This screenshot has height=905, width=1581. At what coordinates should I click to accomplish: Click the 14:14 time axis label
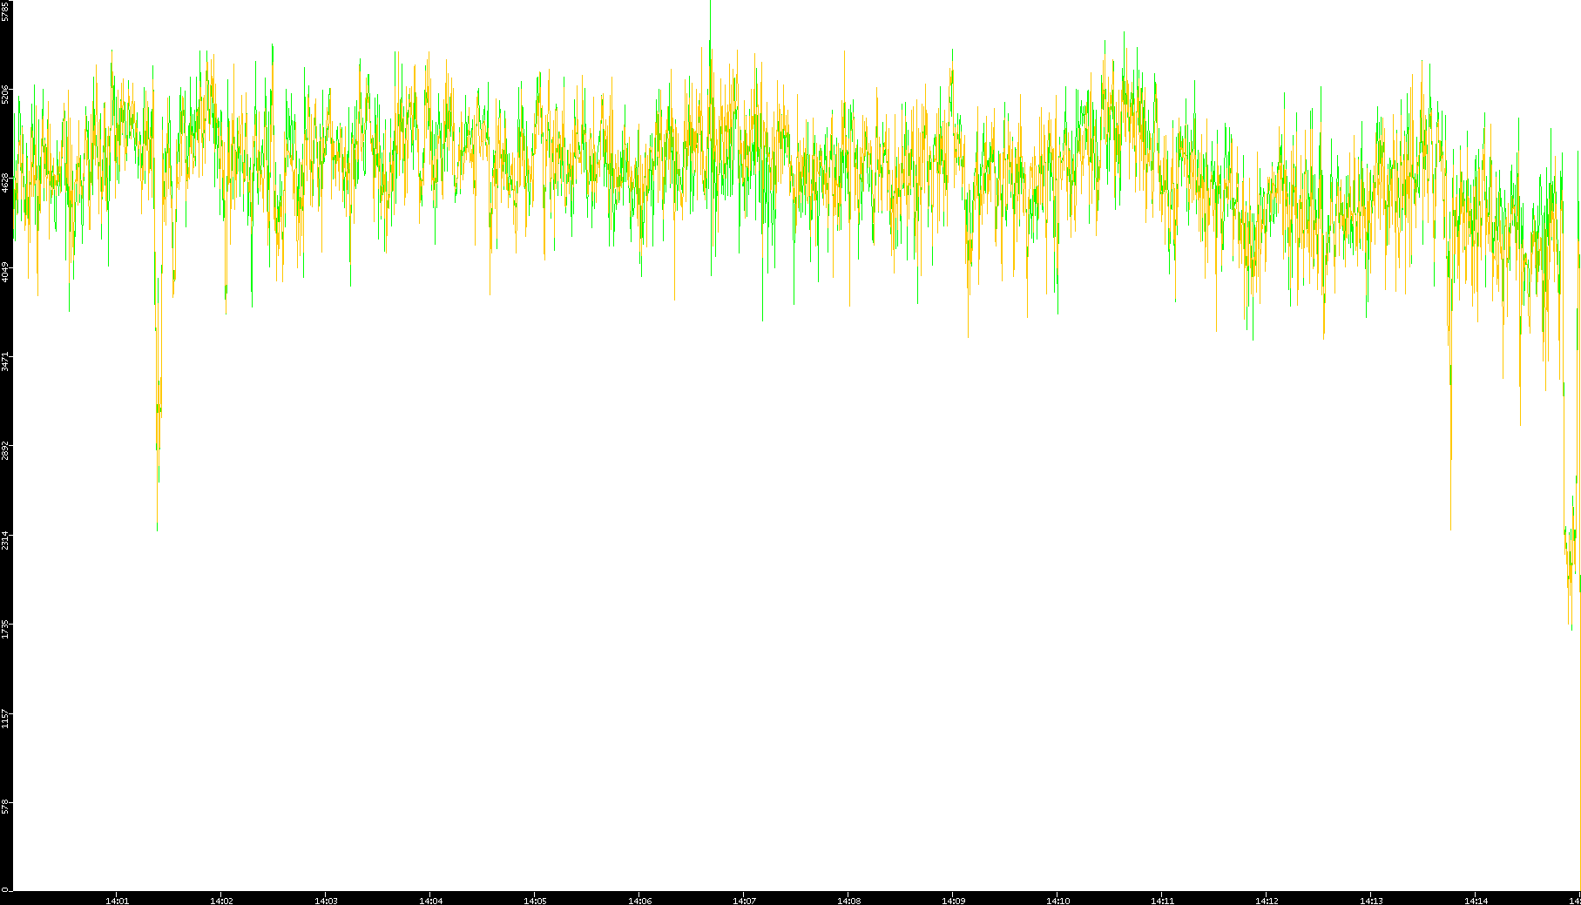point(1476,900)
